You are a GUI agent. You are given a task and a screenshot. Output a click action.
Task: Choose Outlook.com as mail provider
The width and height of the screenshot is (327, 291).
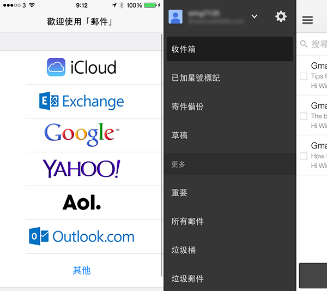pyautogui.click(x=81, y=236)
